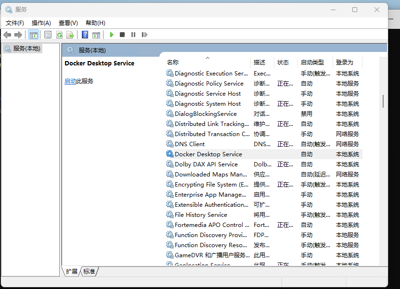400x289 pixels.
Task: Click the Restart Service toolbar icon
Action: click(144, 35)
